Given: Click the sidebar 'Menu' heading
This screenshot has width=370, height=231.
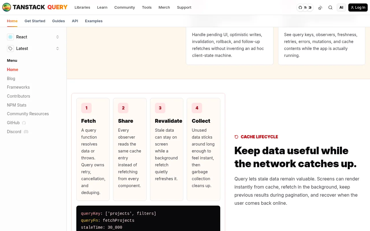Looking at the screenshot, I should tap(12, 60).
